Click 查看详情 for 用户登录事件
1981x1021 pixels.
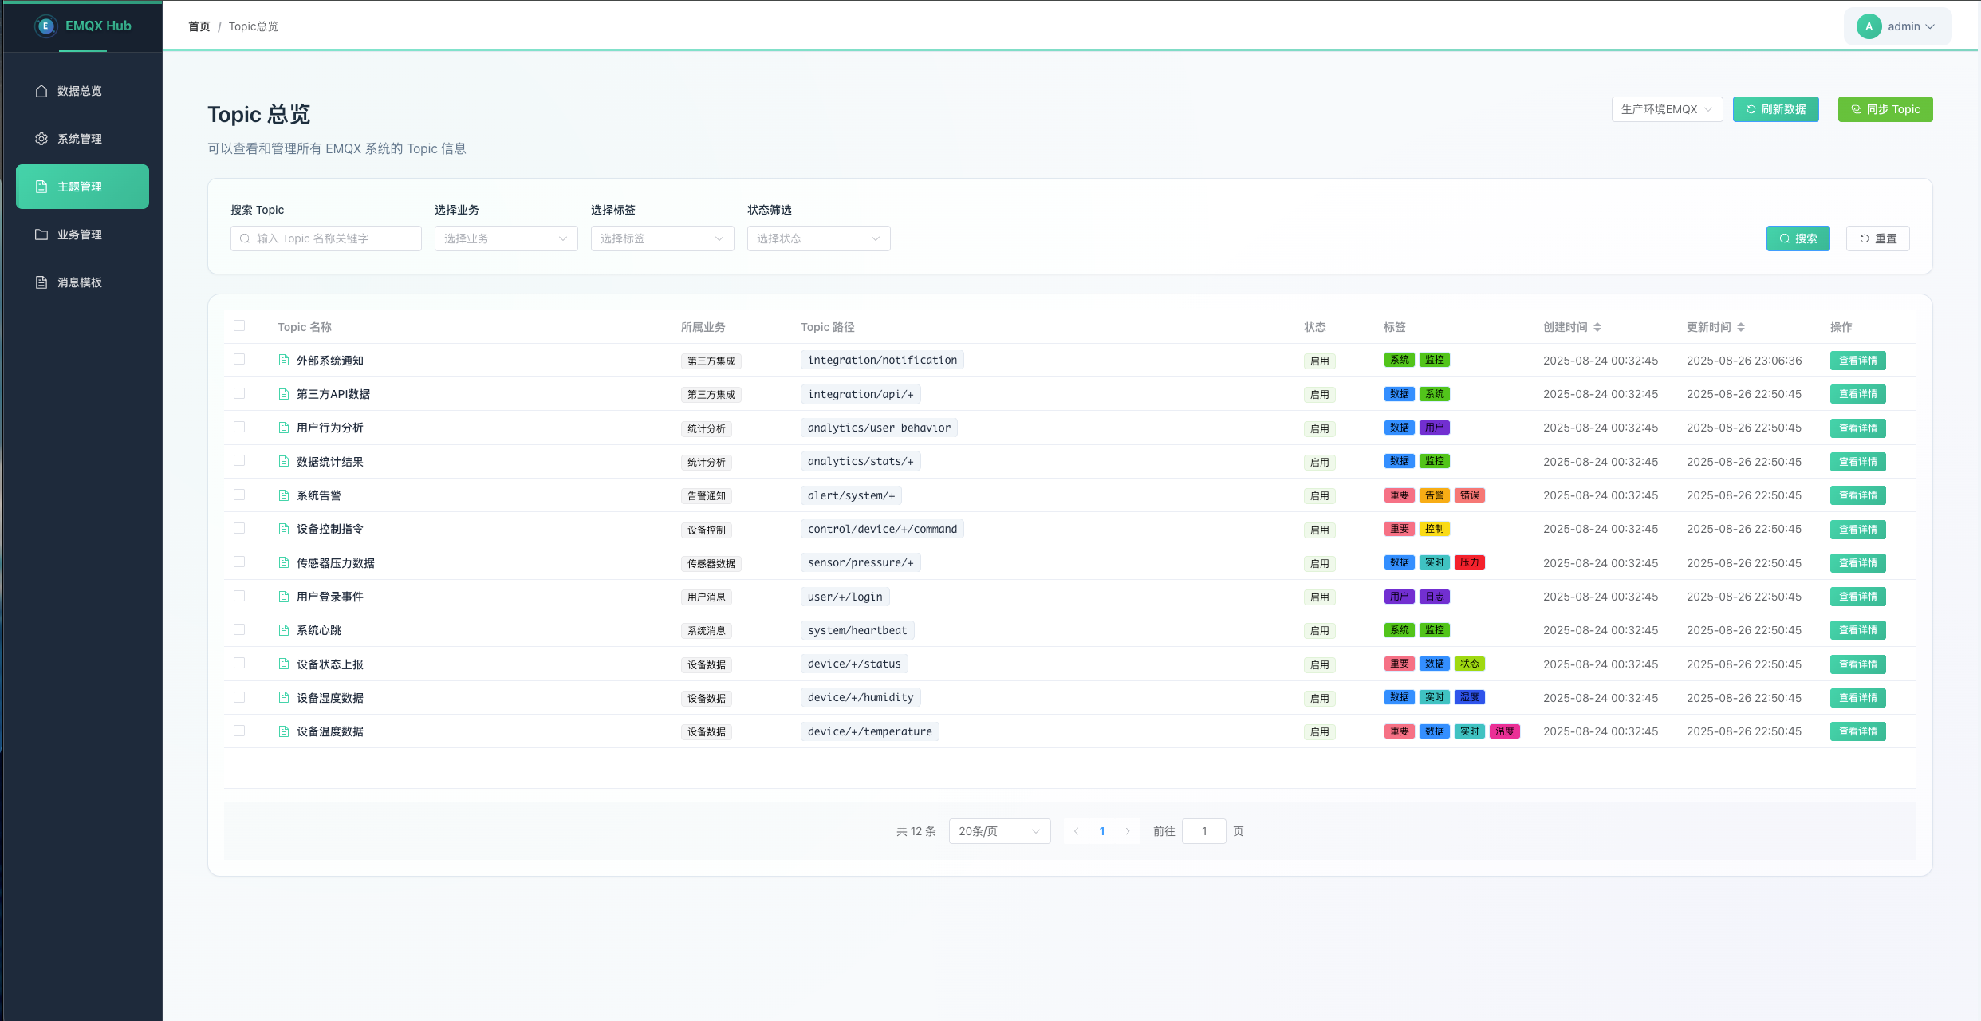pos(1857,597)
